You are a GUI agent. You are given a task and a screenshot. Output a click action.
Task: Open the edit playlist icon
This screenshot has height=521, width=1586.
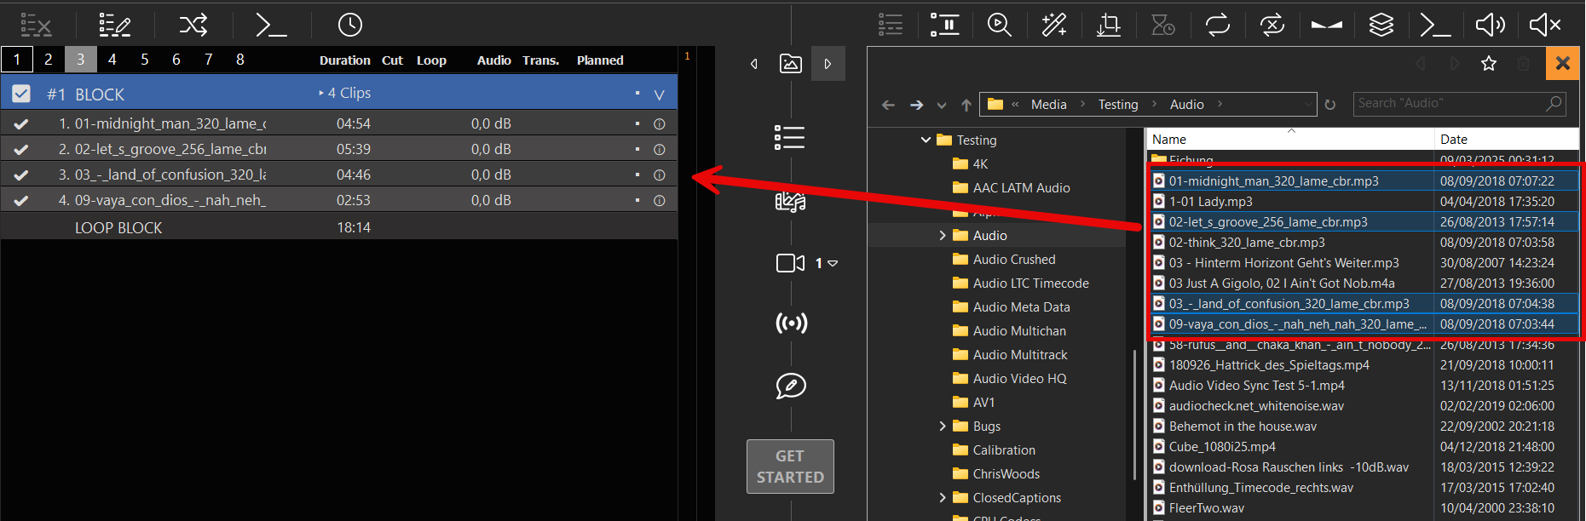[114, 25]
